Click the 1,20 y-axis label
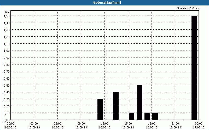 point(7,37)
